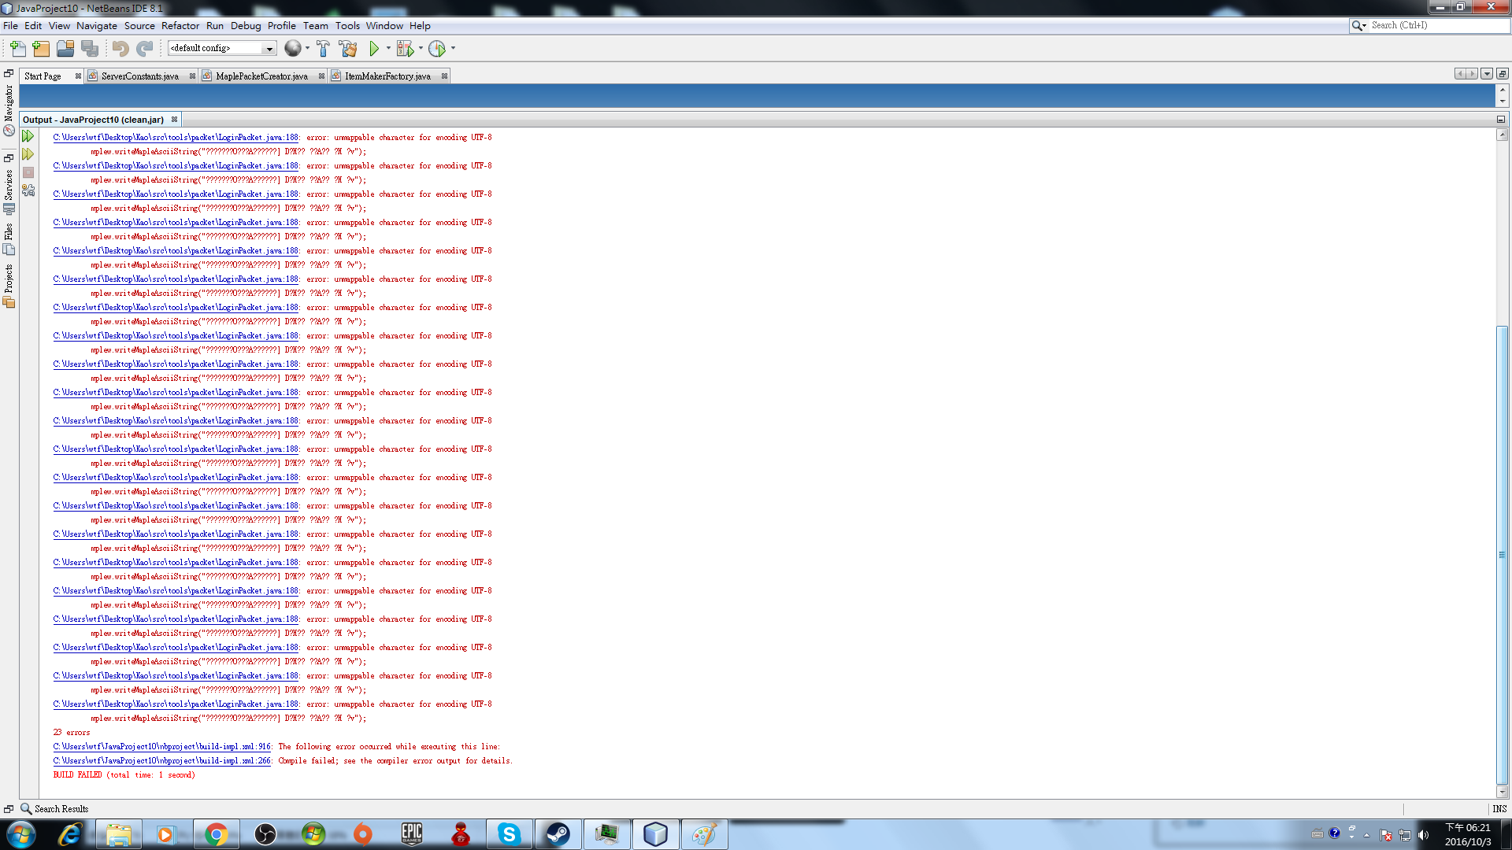Click the Re-run icon in Output panel
This screenshot has width=1512, height=850.
(28, 137)
